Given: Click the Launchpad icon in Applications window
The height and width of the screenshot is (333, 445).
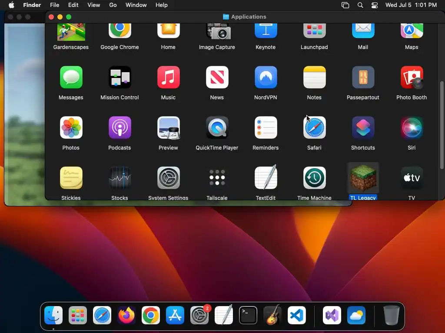Looking at the screenshot, I should [314, 31].
